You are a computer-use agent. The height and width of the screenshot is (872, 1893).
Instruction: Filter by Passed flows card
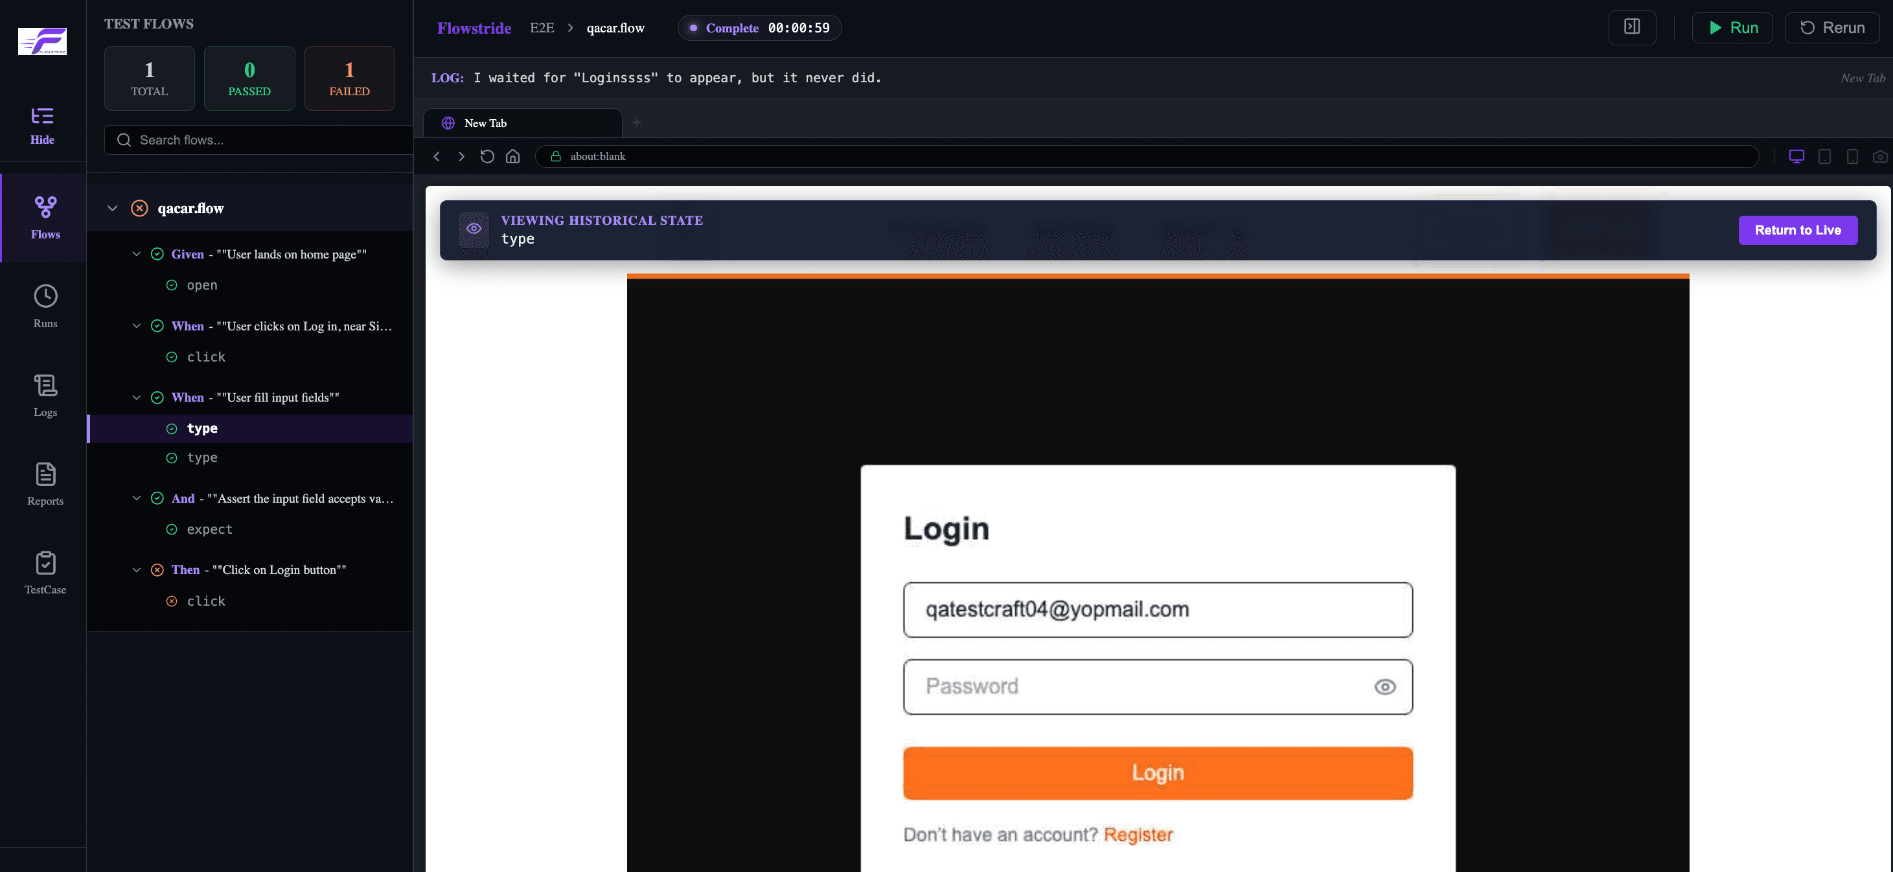[x=249, y=78]
